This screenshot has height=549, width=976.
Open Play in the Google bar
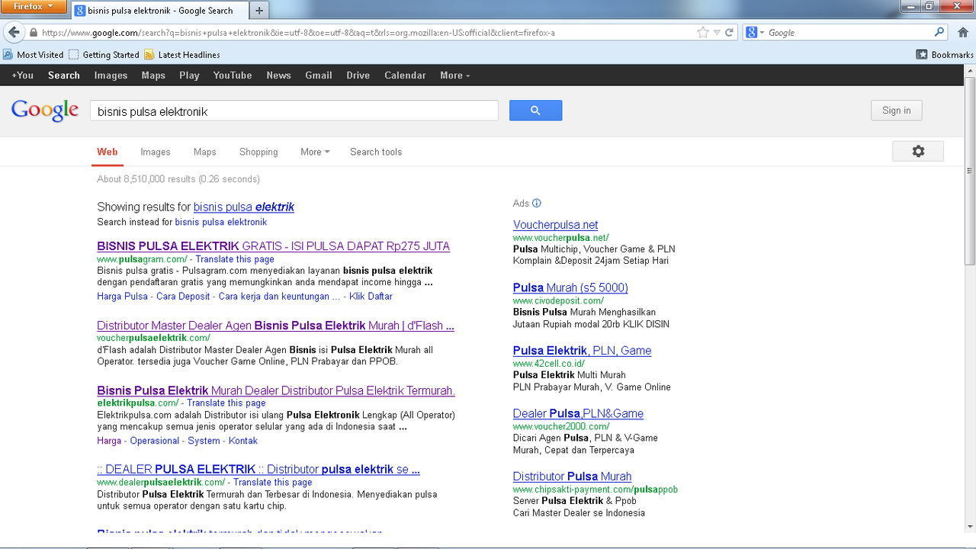[x=189, y=75]
